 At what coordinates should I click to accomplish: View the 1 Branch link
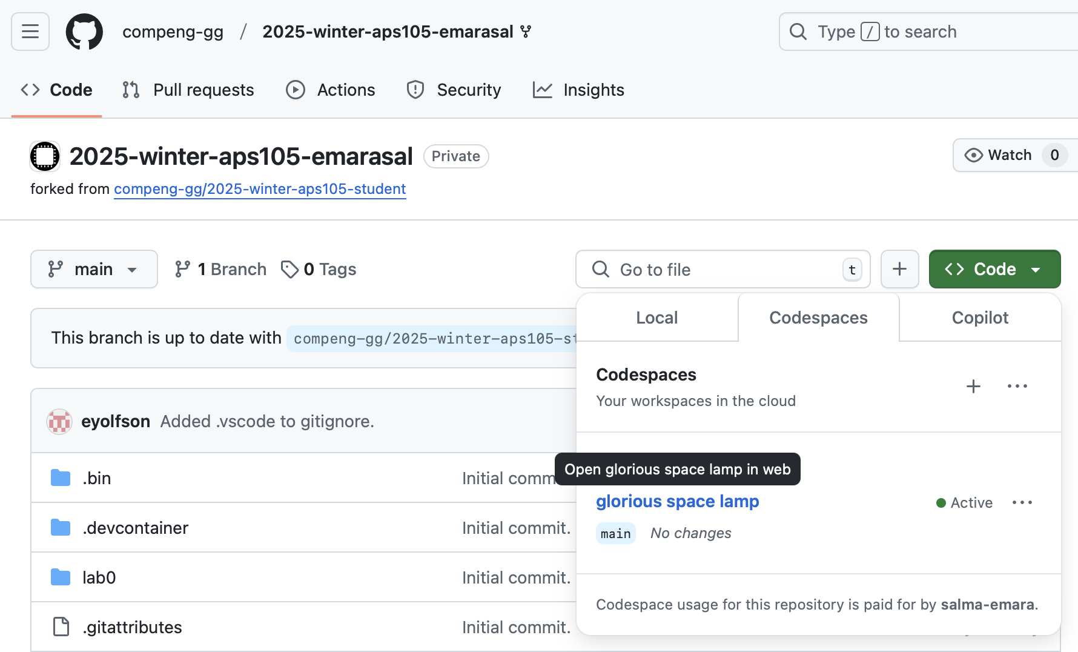coord(220,269)
